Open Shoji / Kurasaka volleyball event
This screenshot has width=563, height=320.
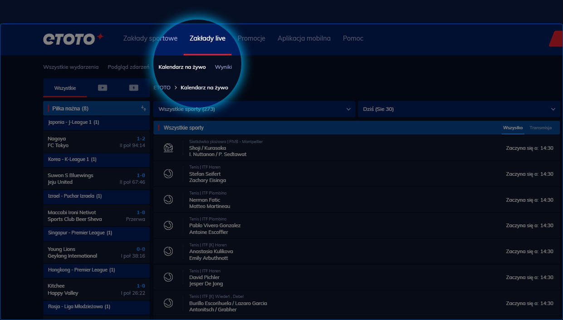(x=357, y=148)
